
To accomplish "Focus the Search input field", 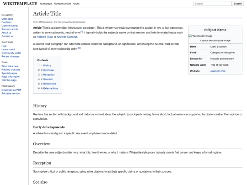I will pos(212,4).
